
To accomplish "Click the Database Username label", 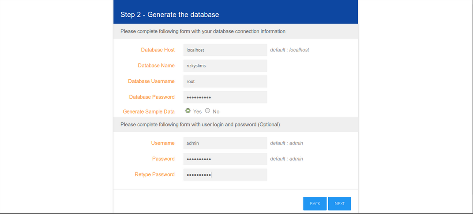I will point(151,81).
